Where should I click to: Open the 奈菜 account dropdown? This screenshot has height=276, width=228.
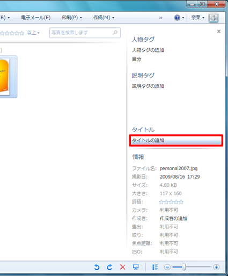tap(197, 18)
